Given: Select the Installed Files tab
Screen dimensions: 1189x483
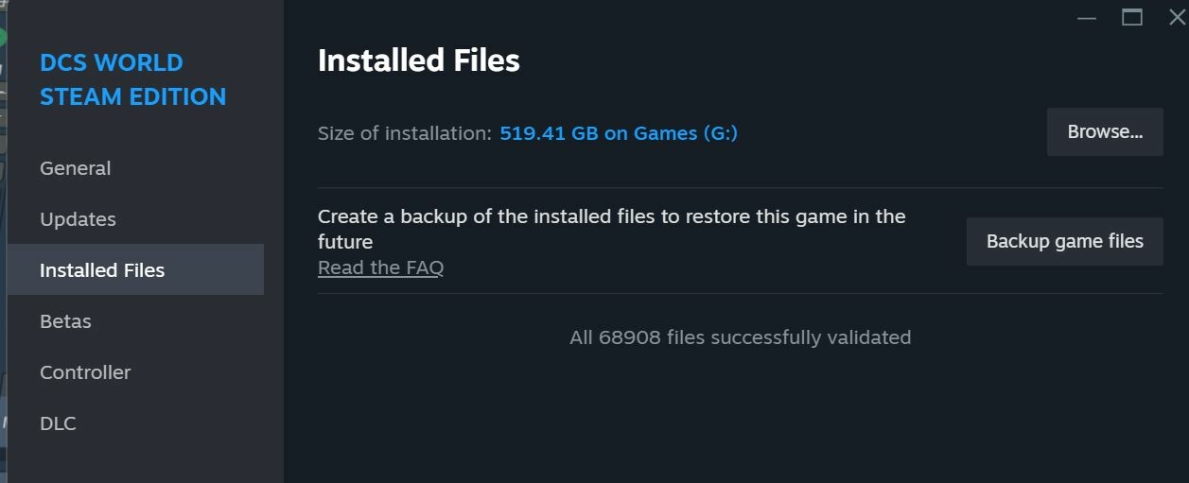Looking at the screenshot, I should tap(135, 270).
